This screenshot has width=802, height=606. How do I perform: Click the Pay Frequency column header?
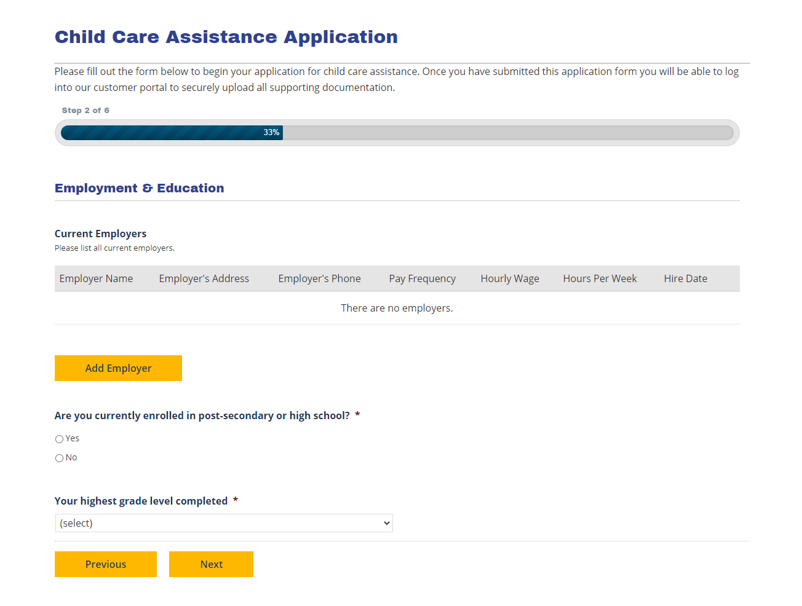coord(422,278)
